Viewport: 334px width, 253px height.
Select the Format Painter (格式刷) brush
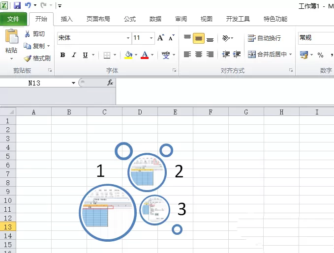coord(28,58)
